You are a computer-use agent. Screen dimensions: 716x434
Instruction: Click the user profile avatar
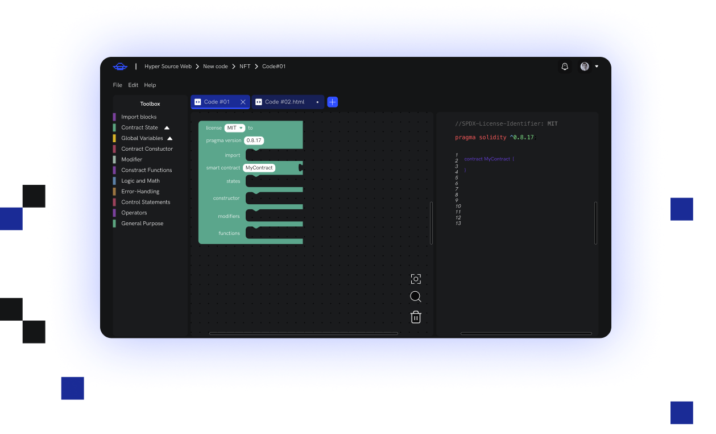coord(584,67)
